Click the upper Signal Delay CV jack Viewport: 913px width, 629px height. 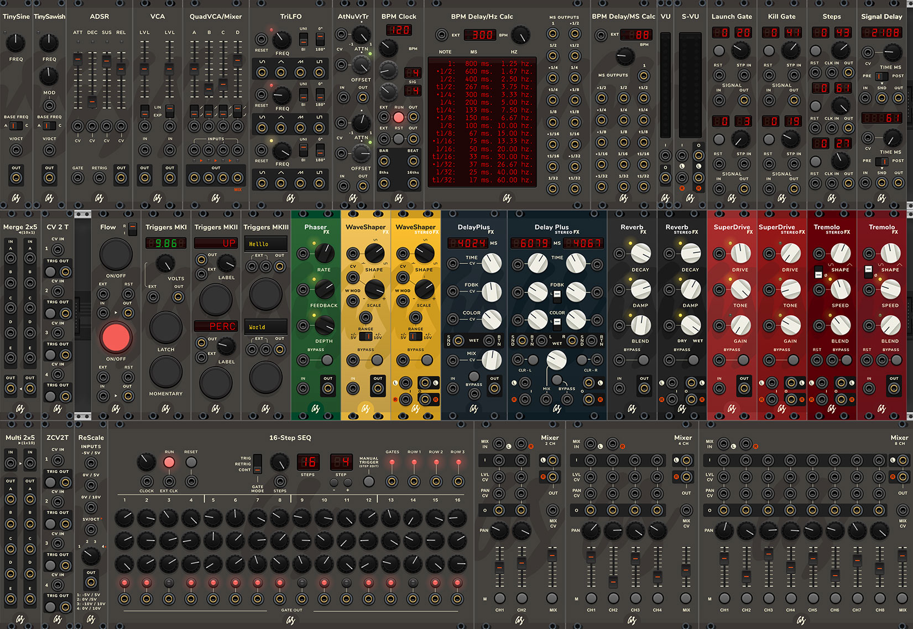[868, 53]
